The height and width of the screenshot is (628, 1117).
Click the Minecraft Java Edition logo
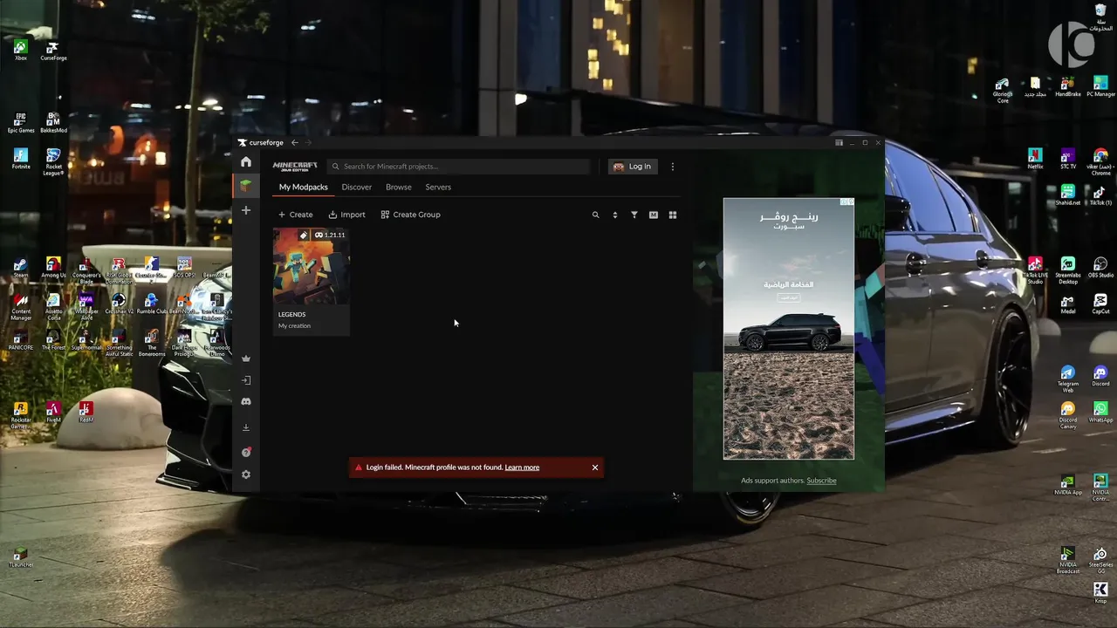pyautogui.click(x=295, y=167)
